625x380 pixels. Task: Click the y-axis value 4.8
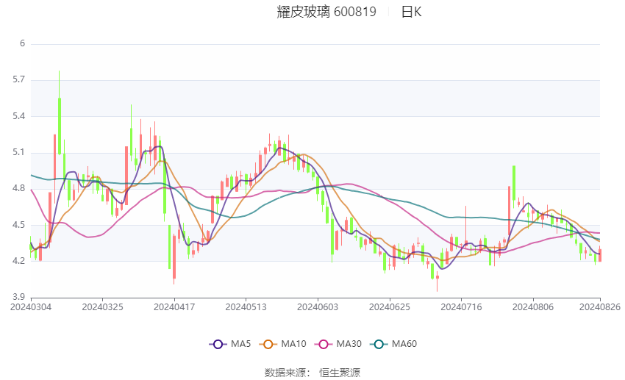pyautogui.click(x=18, y=188)
